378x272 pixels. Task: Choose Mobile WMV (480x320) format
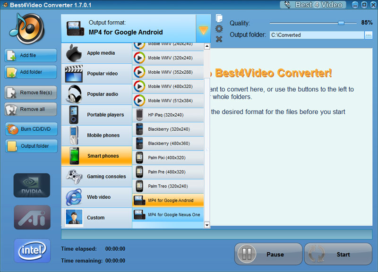click(x=168, y=86)
